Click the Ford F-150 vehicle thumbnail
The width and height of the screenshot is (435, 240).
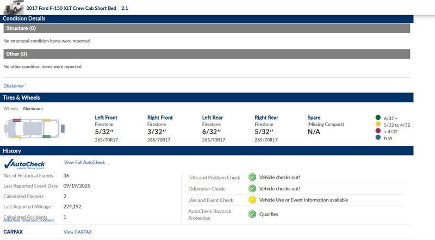(12, 8)
